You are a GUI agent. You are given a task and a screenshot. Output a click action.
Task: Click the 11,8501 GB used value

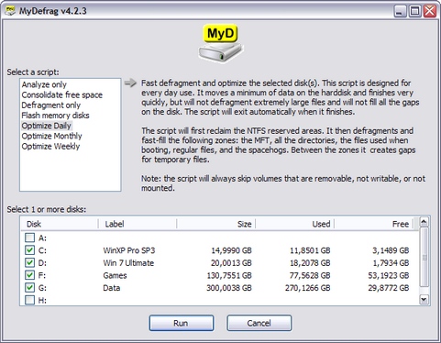click(310, 250)
